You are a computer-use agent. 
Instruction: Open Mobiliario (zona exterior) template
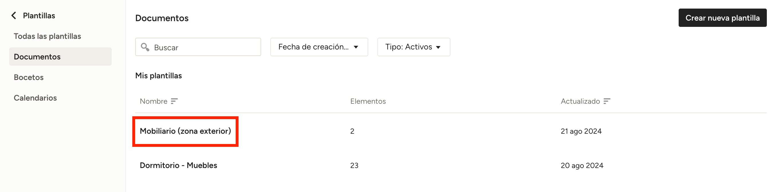click(185, 131)
